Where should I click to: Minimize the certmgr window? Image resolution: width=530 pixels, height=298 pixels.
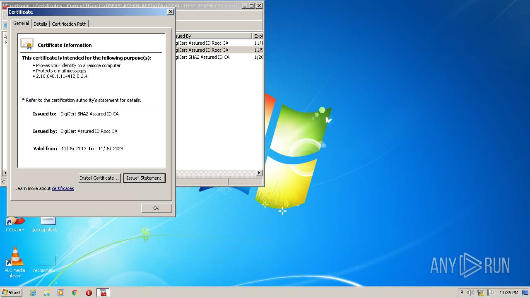coord(244,6)
